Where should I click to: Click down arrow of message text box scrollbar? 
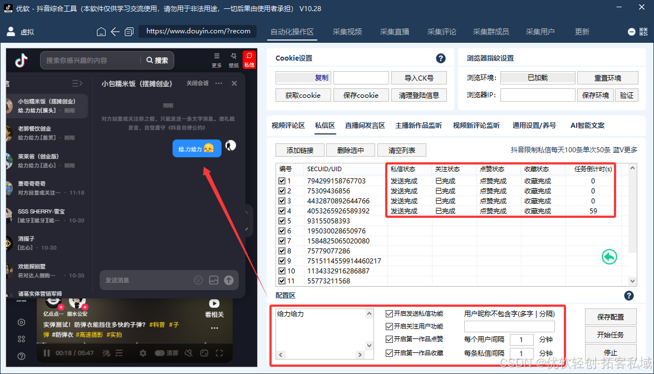click(369, 345)
